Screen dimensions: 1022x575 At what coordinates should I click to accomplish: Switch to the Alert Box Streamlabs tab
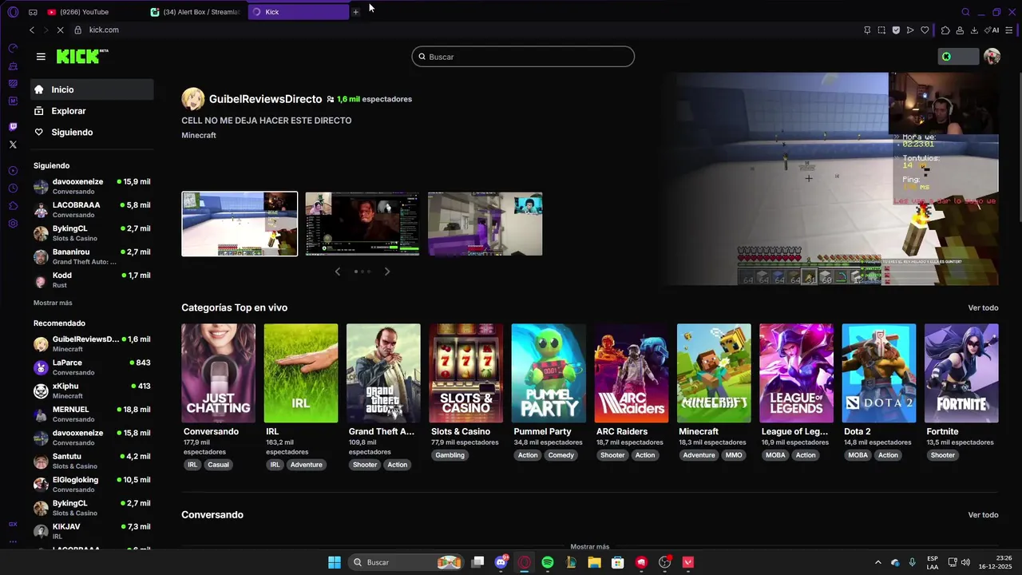coord(196,12)
